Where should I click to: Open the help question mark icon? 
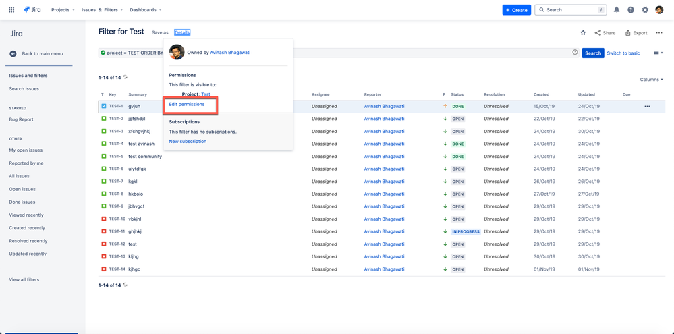(631, 10)
